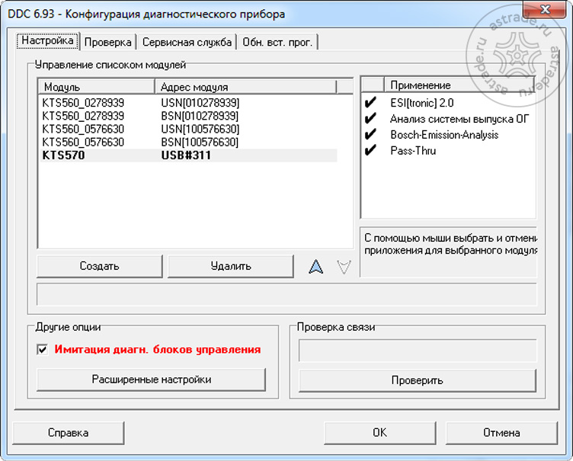
Task: Disable Имитация диагн. блоков управления checkbox
Action: [43, 350]
